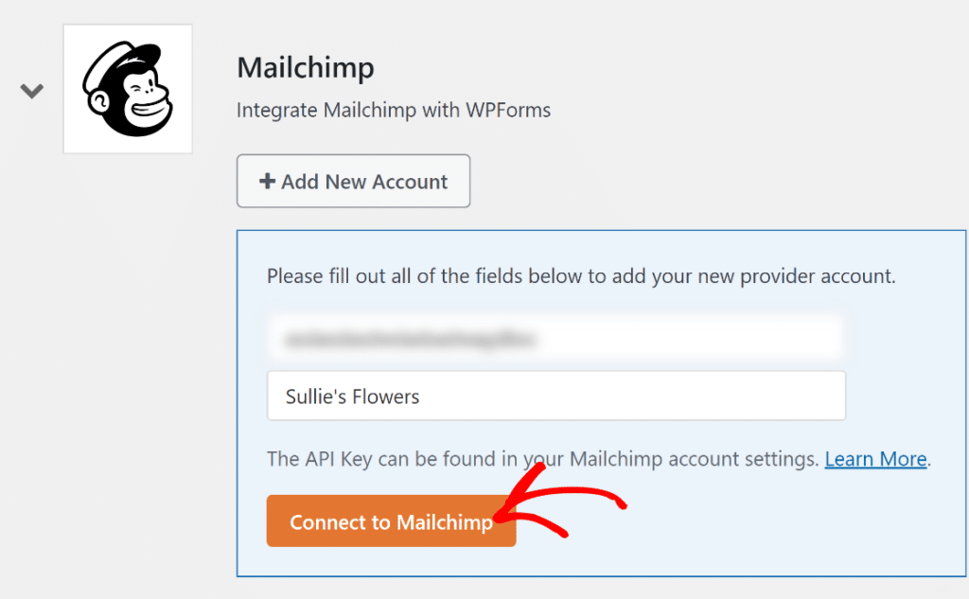969x599 pixels.
Task: Click Add New Account
Action: click(353, 181)
